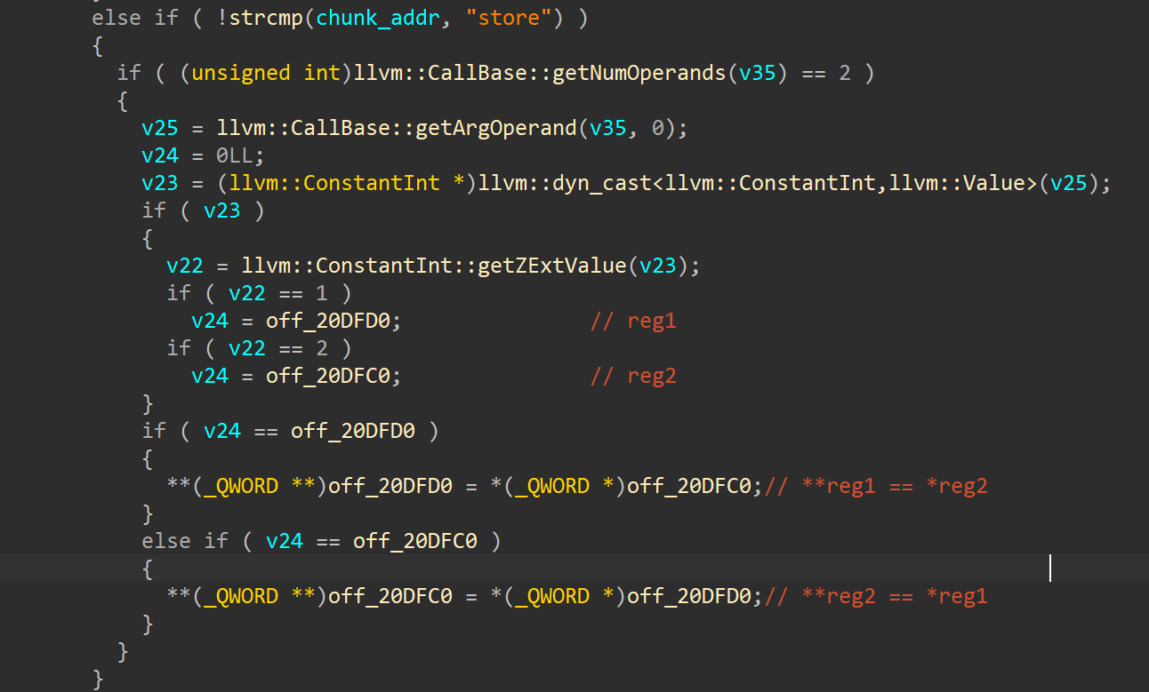Click off_20DFC0 on the reg2 assignment line

328,376
